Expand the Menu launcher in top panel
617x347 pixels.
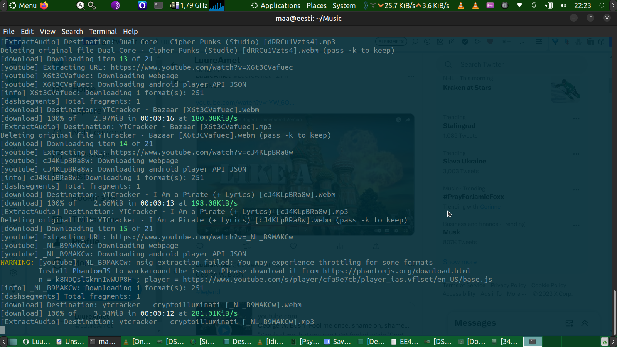click(x=23, y=5)
